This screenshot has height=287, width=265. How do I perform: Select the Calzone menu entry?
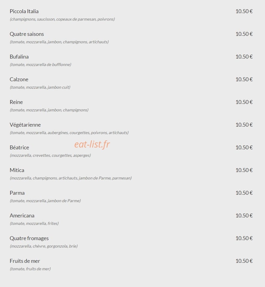[19, 79]
